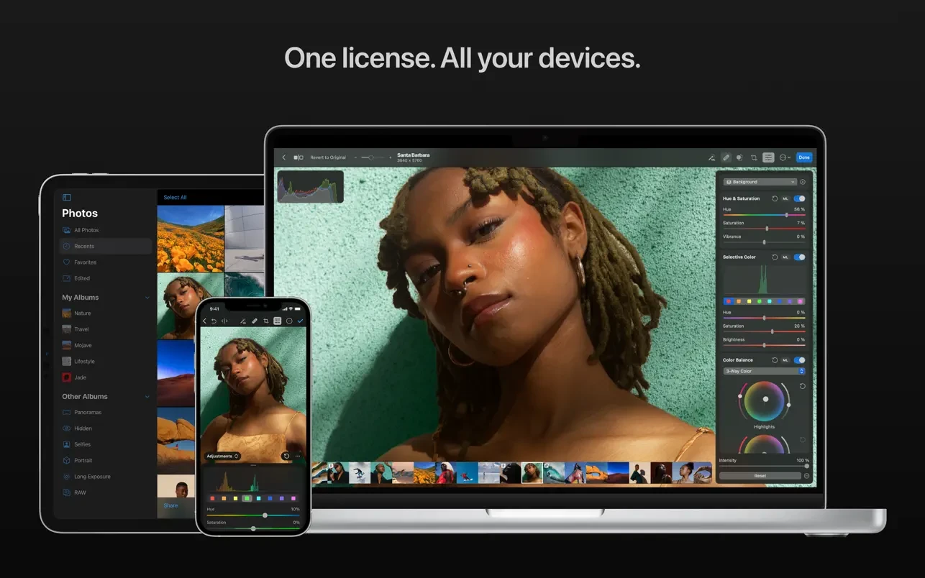Open the Crop tool

pyautogui.click(x=754, y=157)
